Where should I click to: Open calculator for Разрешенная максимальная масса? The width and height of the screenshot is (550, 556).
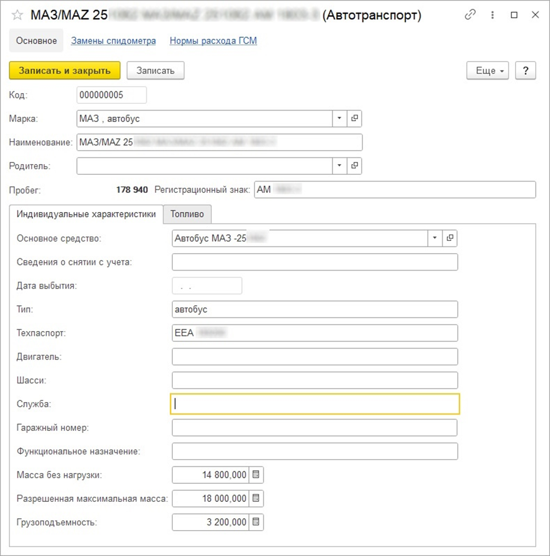(x=256, y=498)
